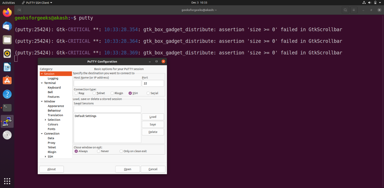The image size is (384, 188).
Task: Open the PuTTY SSH Client app menu
Action: (x=37, y=3)
